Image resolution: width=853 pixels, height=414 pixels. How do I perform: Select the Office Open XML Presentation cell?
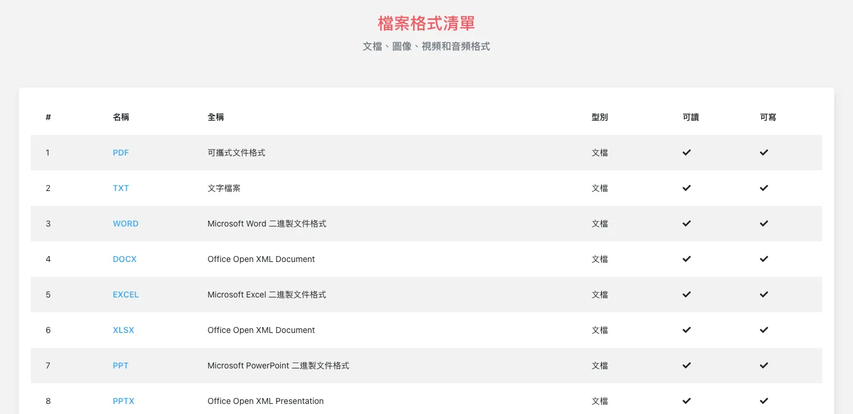pos(265,401)
